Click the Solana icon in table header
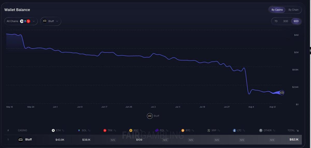This screenshot has width=311, height=148. 79,130
